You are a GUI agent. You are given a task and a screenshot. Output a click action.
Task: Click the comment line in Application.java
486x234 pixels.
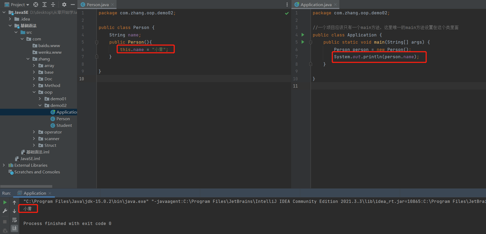click(x=385, y=27)
